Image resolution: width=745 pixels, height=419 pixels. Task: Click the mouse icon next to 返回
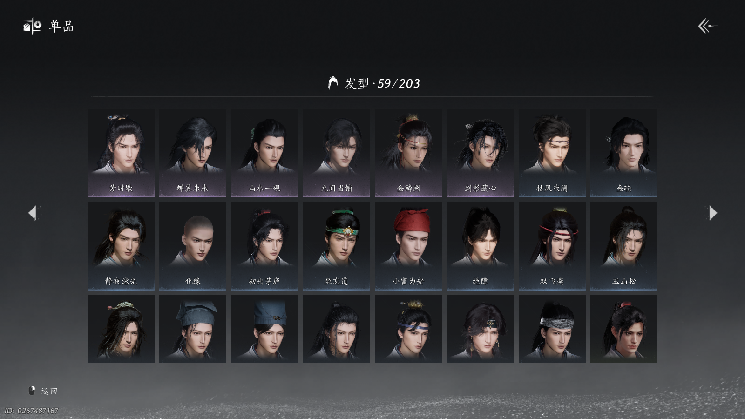tap(32, 391)
